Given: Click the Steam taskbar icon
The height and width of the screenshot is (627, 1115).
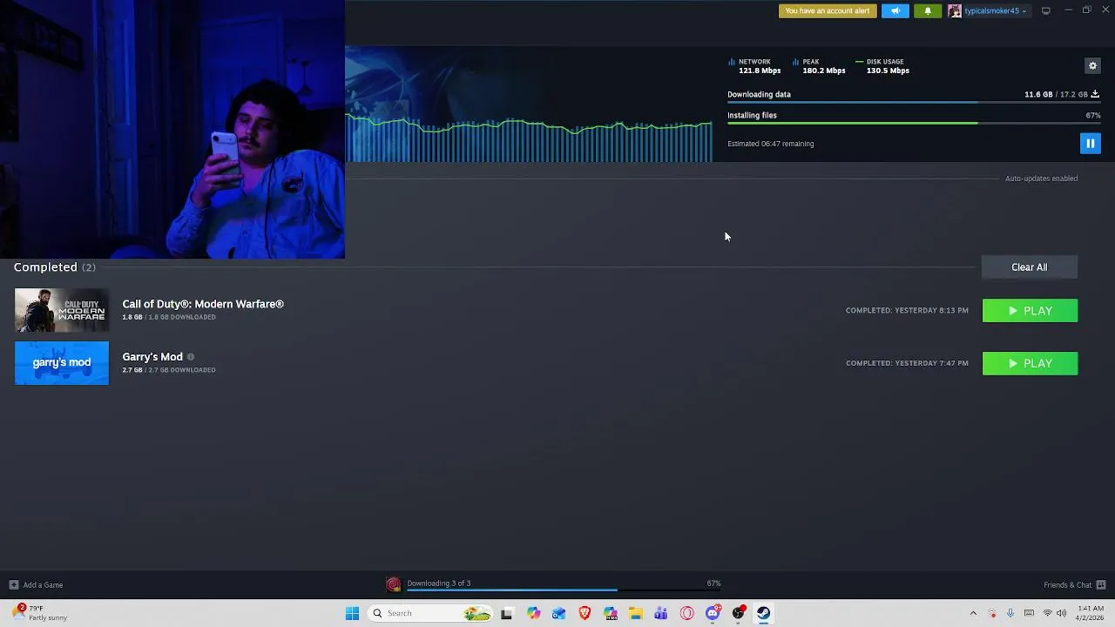Looking at the screenshot, I should (764, 613).
